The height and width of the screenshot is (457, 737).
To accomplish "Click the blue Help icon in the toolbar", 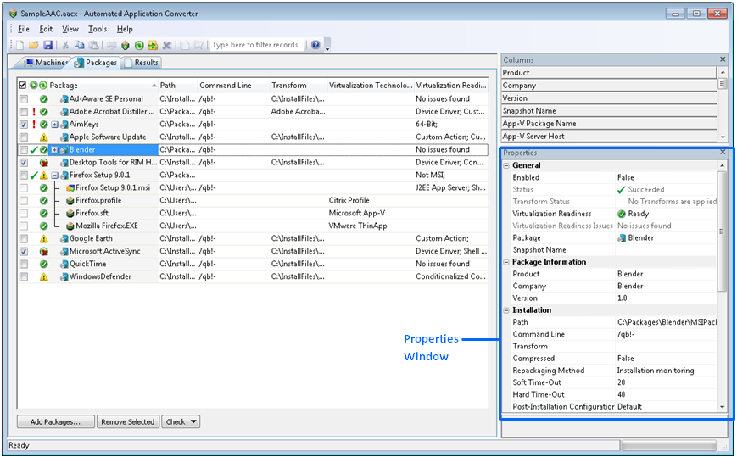I will 315,45.
